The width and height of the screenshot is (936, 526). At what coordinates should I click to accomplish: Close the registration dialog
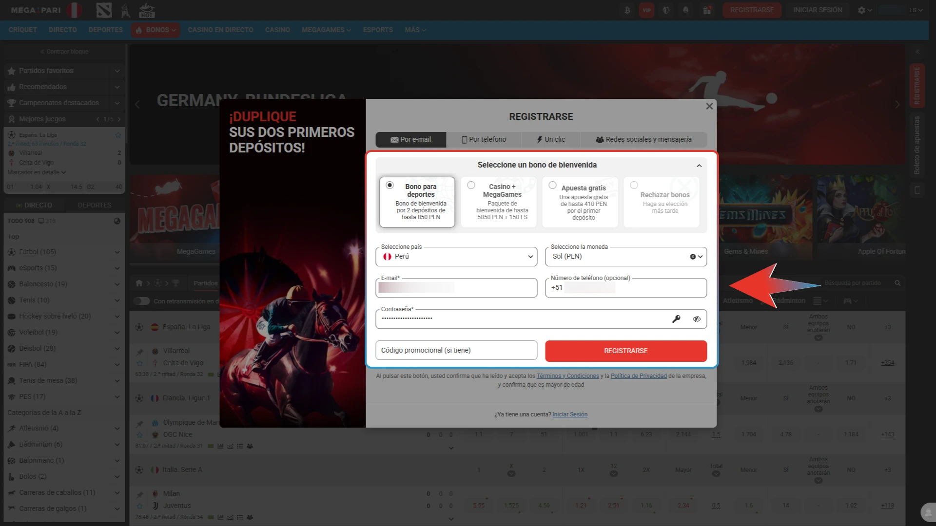709,106
